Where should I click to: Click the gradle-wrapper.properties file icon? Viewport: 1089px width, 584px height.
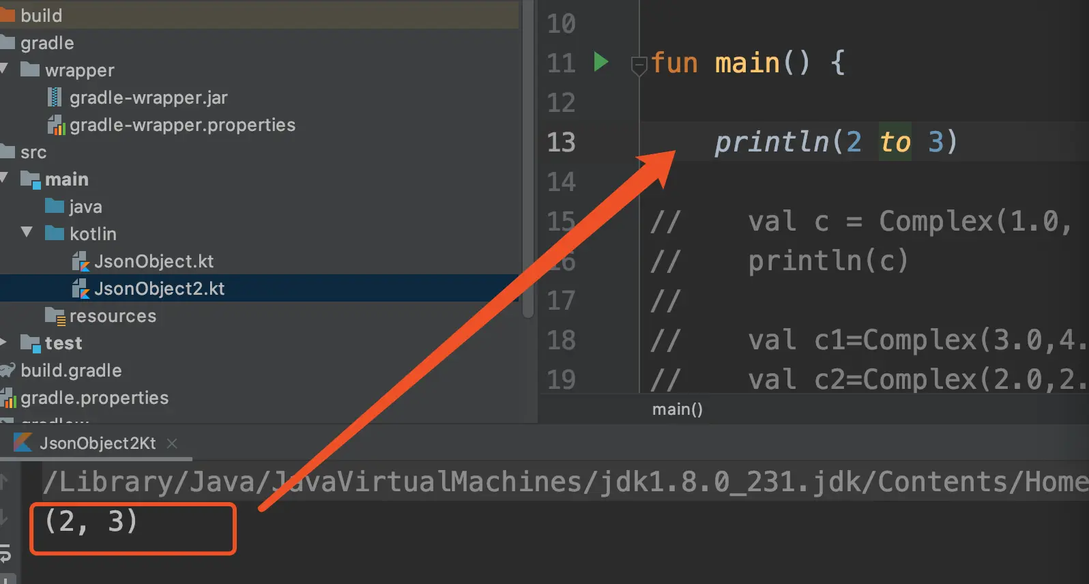(56, 125)
